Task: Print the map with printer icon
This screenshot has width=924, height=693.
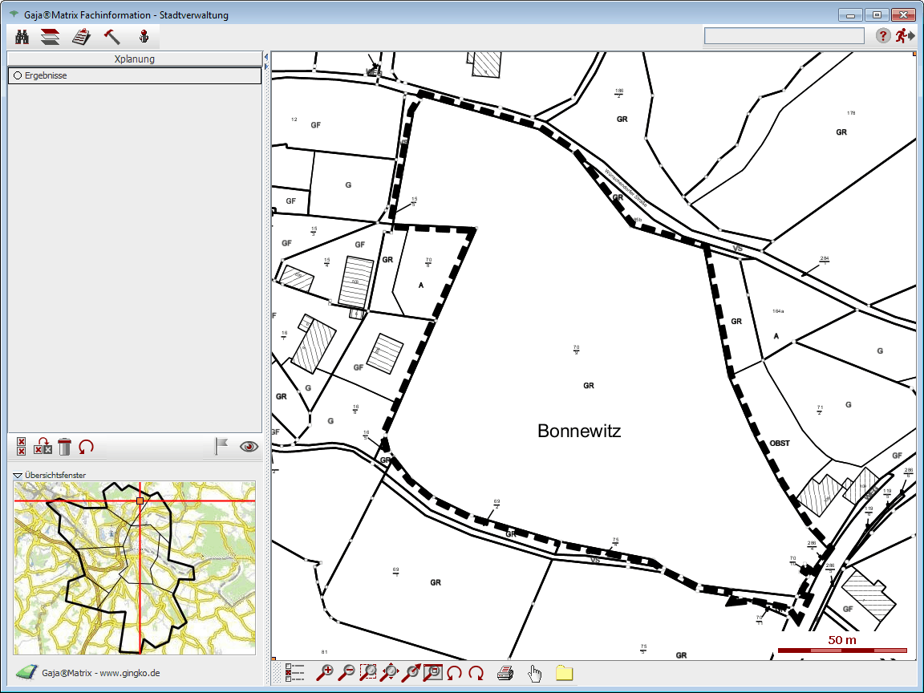Action: pyautogui.click(x=505, y=673)
